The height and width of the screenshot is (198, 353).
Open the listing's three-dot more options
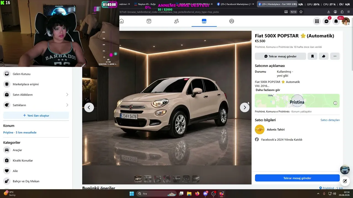coord(335,56)
